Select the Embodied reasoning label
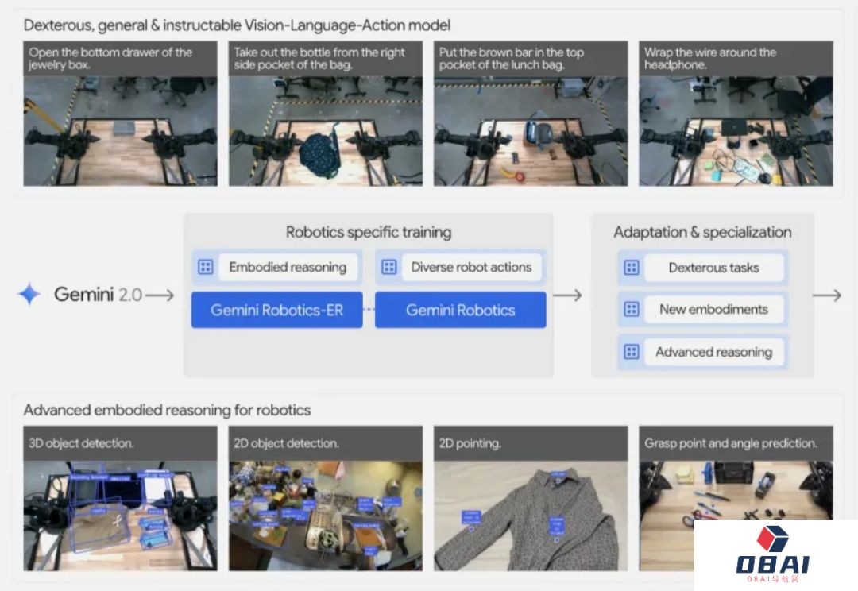858x591 pixels. pyautogui.click(x=288, y=267)
